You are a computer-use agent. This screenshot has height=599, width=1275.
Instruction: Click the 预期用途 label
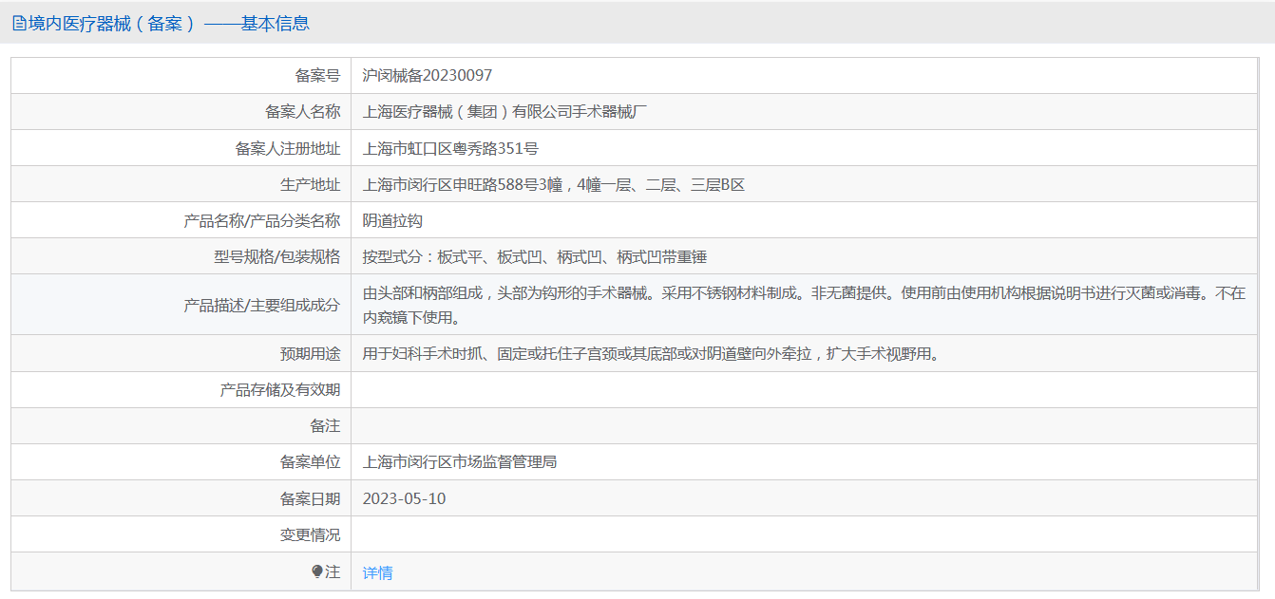(310, 354)
